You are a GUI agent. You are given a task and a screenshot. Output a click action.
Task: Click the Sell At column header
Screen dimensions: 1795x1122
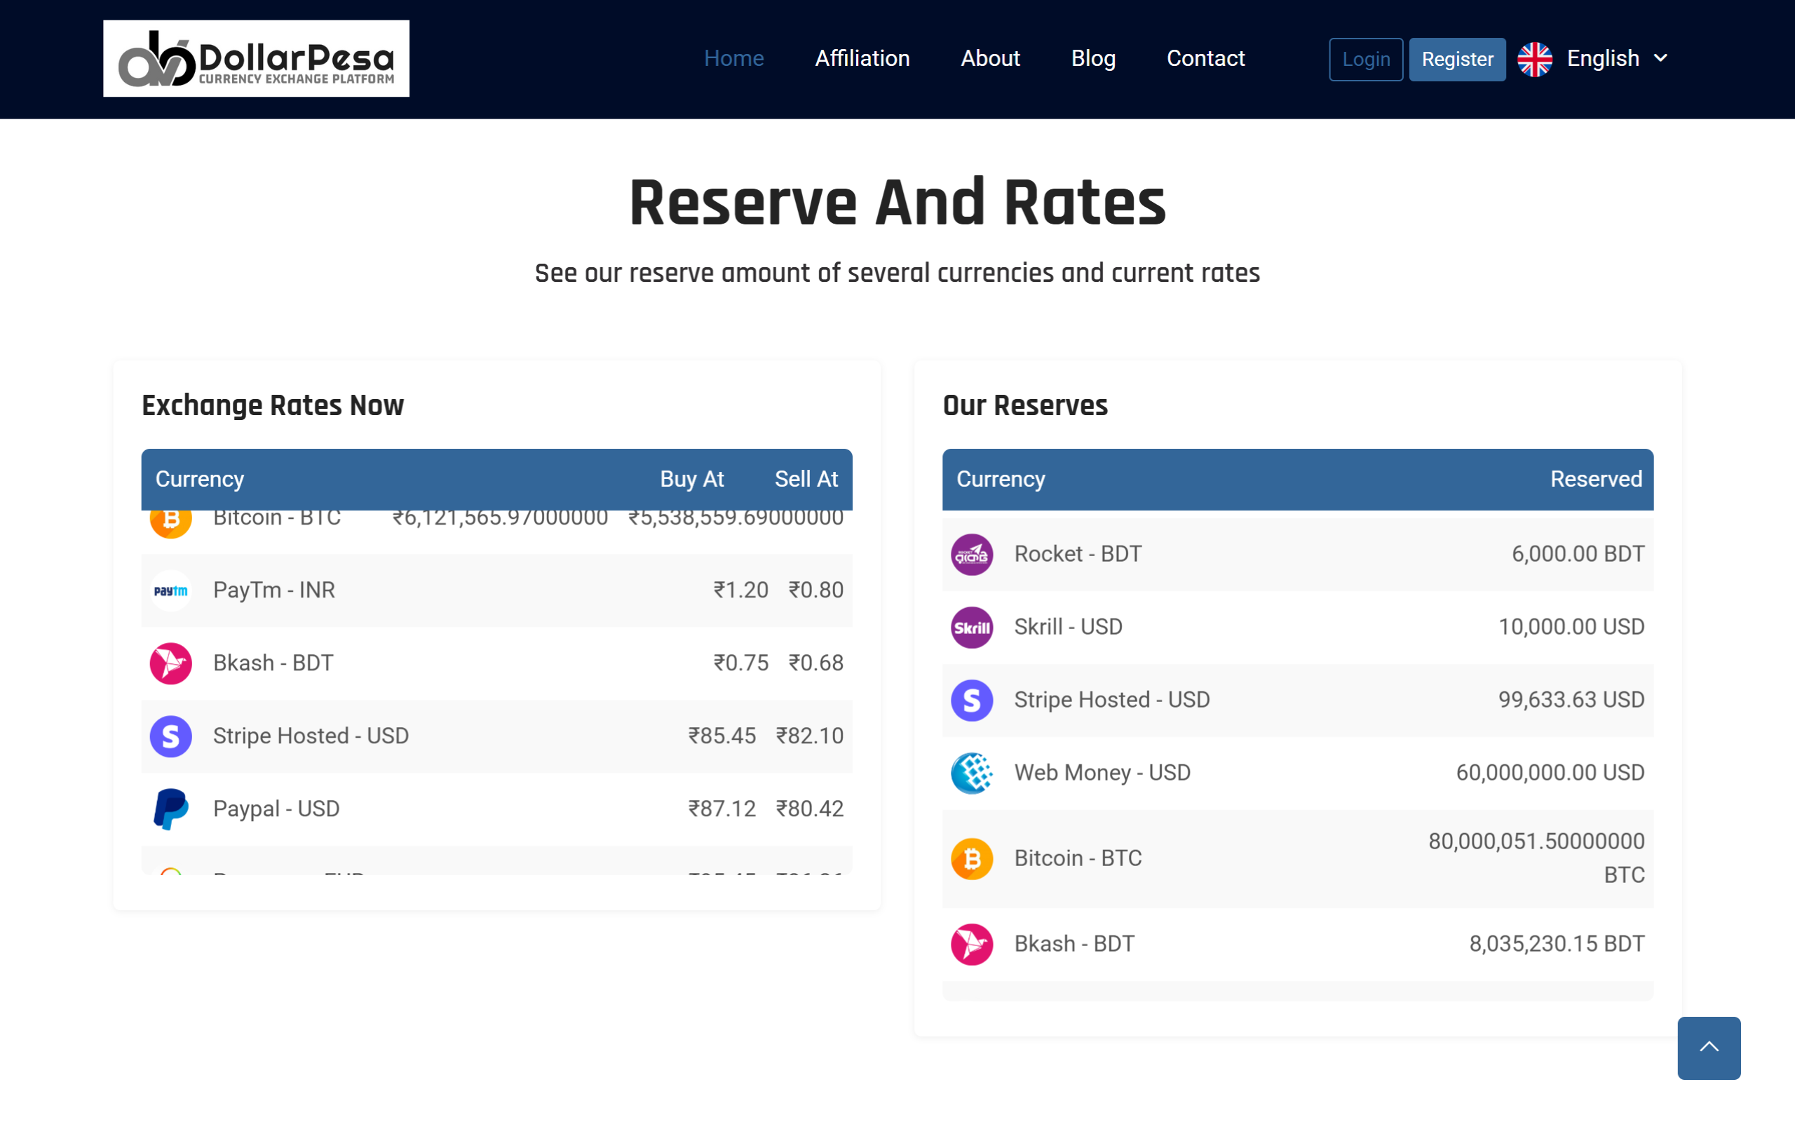point(806,480)
